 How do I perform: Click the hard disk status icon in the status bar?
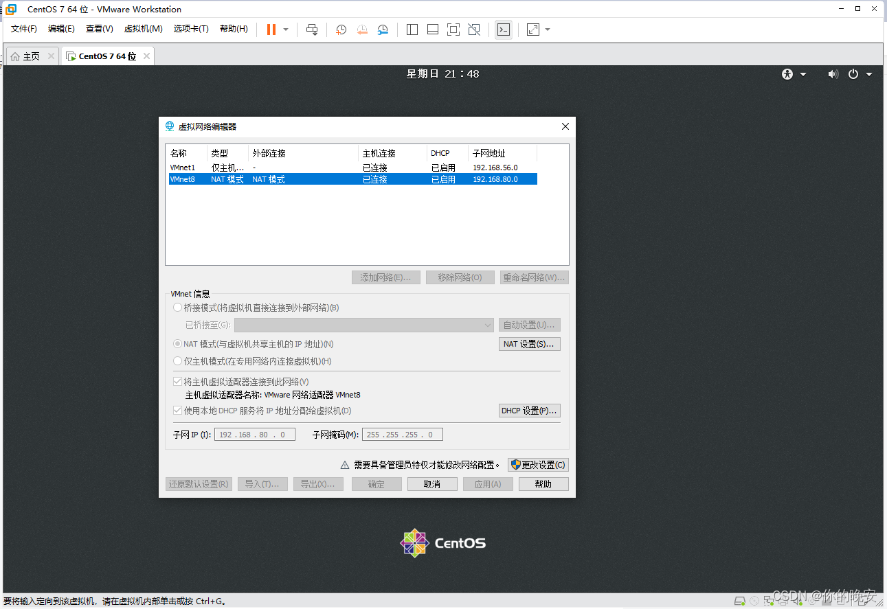tap(740, 601)
